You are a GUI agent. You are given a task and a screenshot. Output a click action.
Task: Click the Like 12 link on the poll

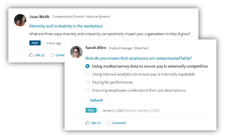tap(96, 123)
